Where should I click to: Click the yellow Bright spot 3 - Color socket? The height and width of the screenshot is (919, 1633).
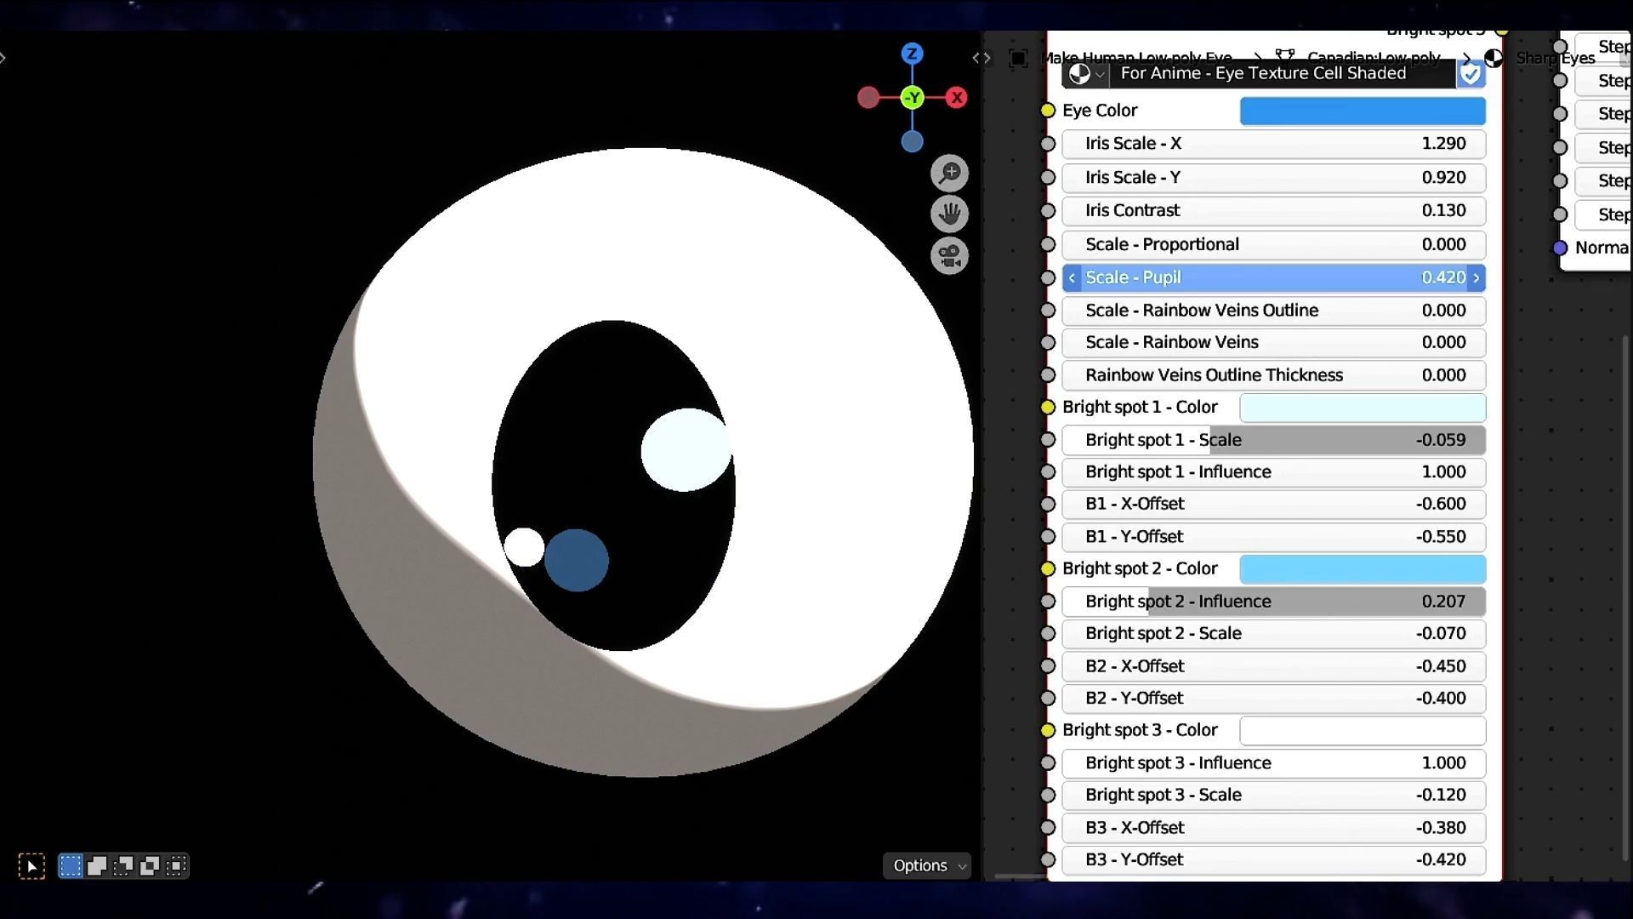coord(1048,731)
